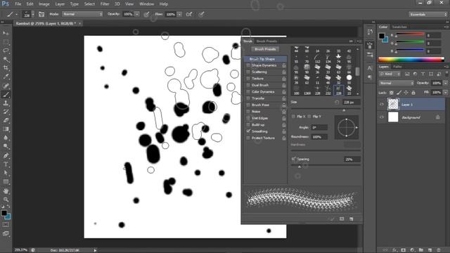Disable Smoothing checkbox
Screen dimensions: 450x253
(x=248, y=131)
